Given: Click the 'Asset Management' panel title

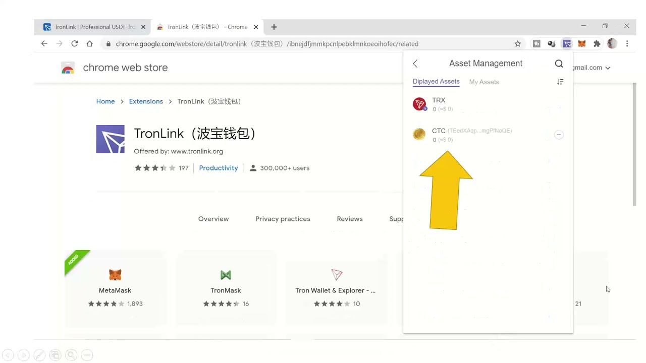Looking at the screenshot, I should click(x=486, y=64).
